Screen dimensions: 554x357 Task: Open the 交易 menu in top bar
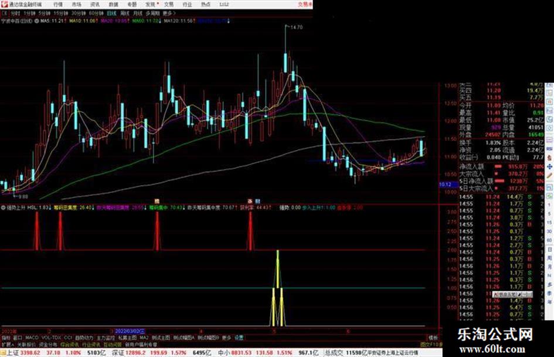[x=169, y=5]
